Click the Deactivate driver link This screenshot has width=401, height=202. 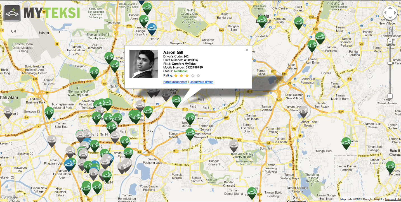201,82
